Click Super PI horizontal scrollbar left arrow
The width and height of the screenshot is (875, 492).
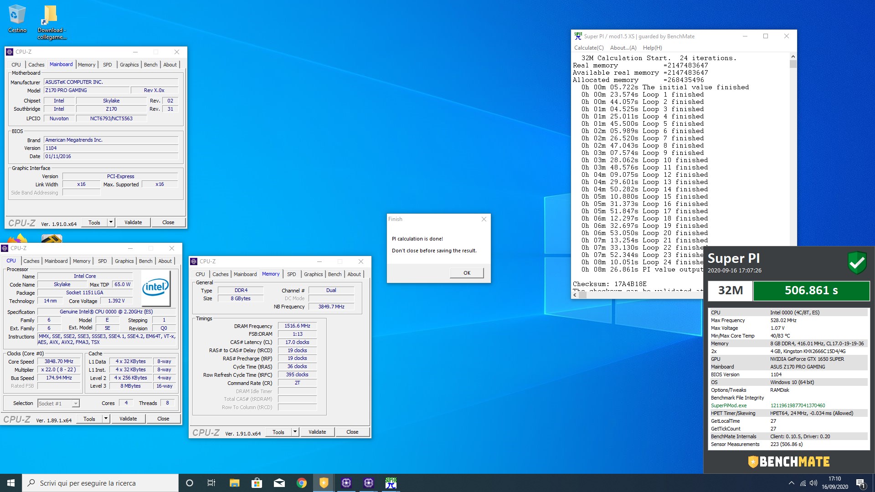click(x=575, y=295)
